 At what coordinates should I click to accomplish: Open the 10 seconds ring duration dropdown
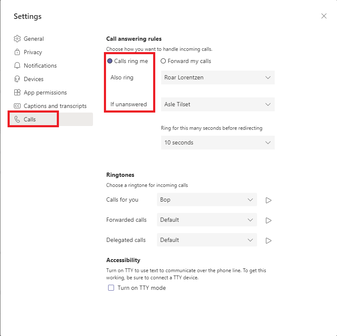(218, 142)
